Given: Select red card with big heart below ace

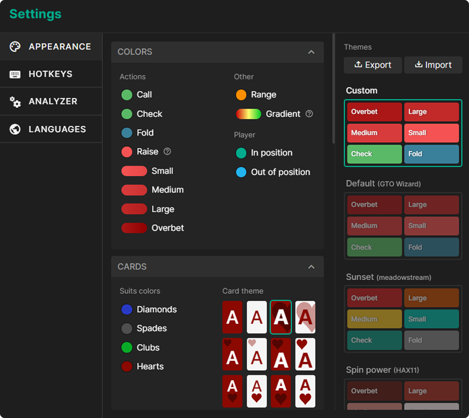Looking at the screenshot, I should point(281,391).
